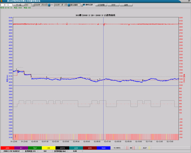
Task: Open the cell number 303 dropdown
Action: [x=33, y=5]
